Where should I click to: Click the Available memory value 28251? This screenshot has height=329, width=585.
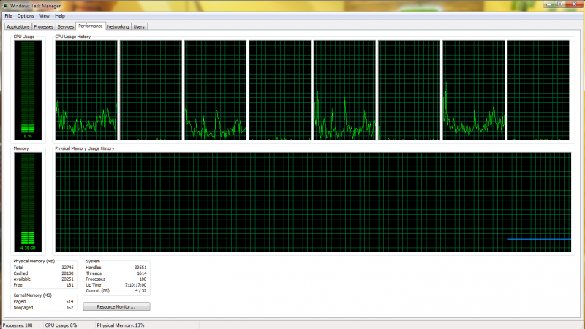click(x=67, y=279)
